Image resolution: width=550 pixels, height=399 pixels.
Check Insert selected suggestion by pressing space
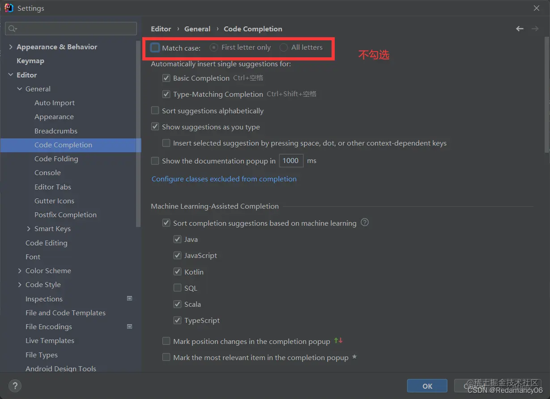[166, 143]
